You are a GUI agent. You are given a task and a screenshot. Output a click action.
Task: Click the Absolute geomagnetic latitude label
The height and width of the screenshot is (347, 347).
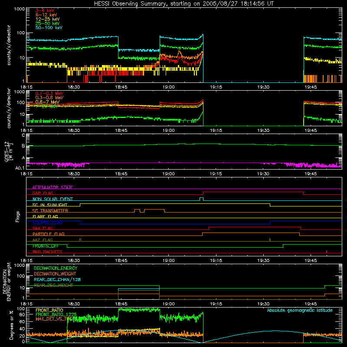tap(300, 311)
